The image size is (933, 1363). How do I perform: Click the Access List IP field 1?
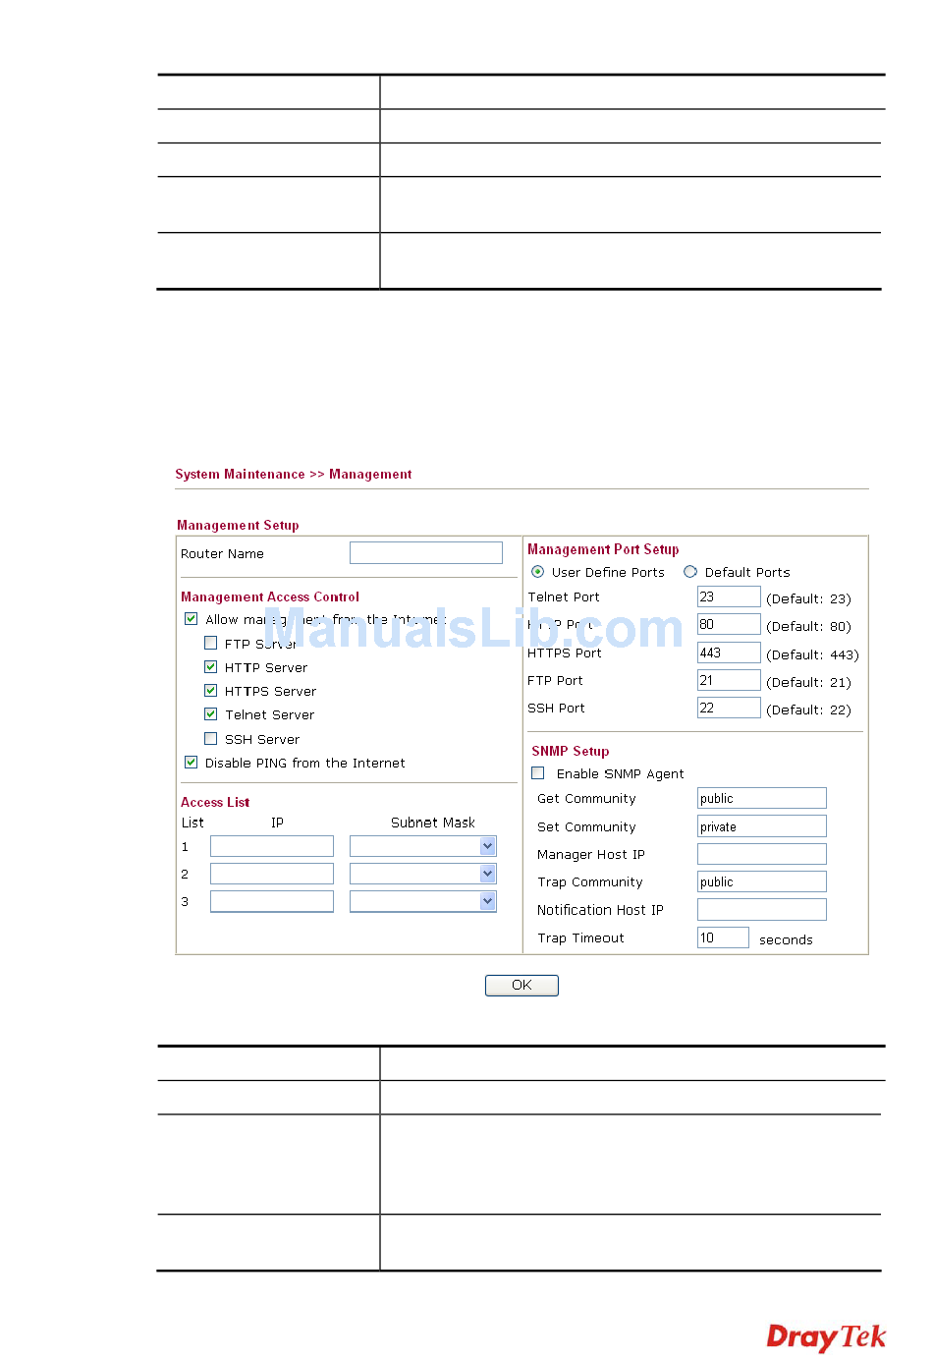272,846
